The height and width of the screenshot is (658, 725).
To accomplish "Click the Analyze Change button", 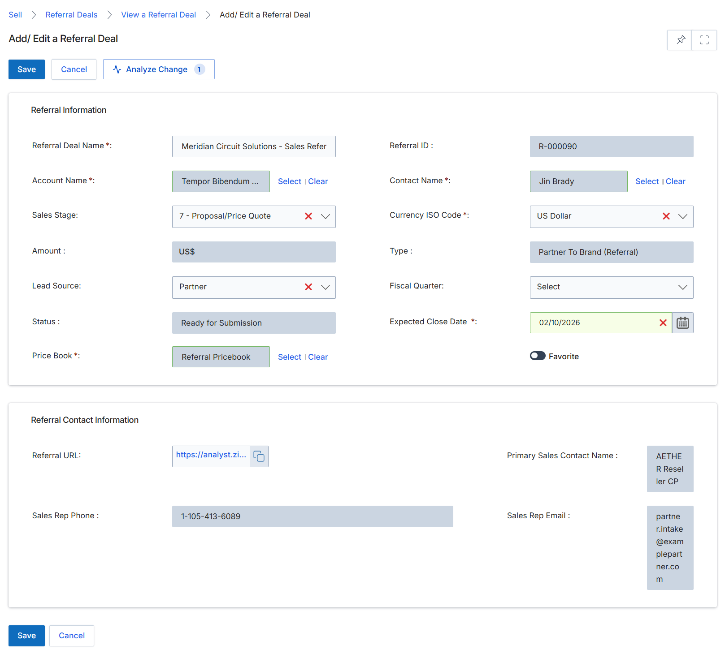I will [x=159, y=69].
